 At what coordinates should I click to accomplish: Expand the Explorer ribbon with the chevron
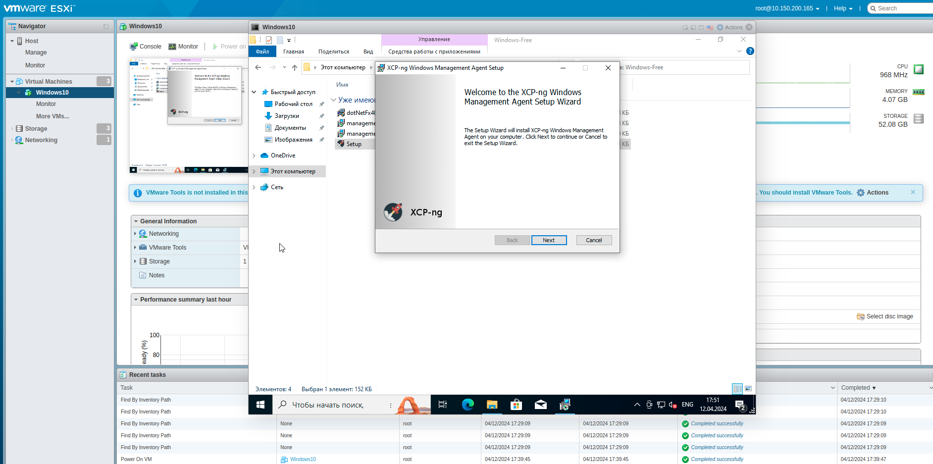click(739, 51)
